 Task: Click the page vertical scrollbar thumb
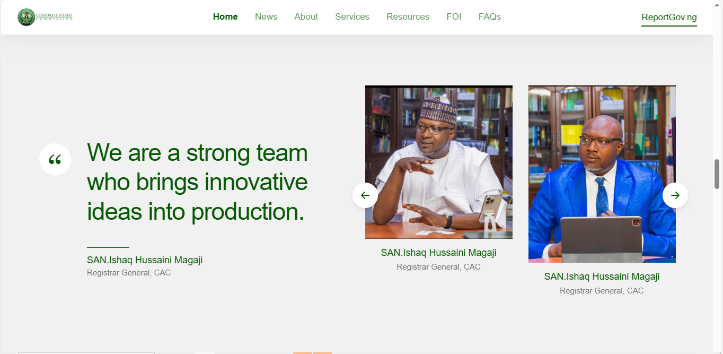point(717,174)
